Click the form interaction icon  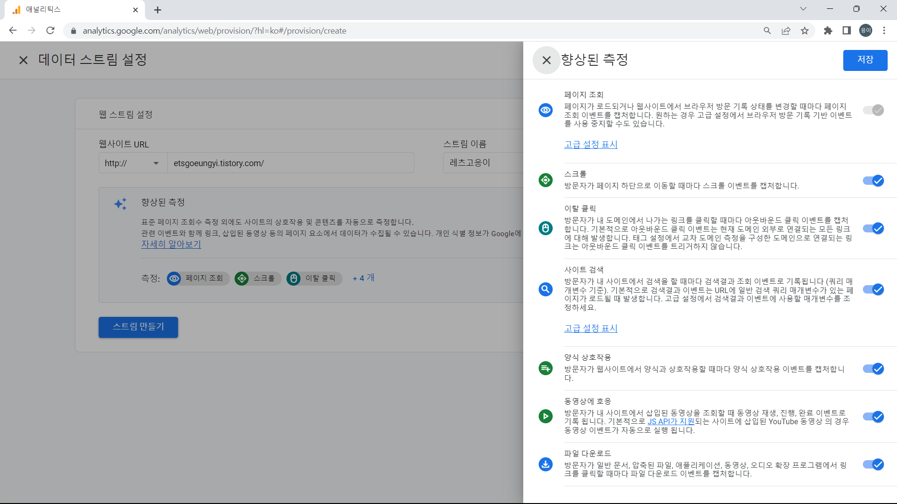[x=546, y=368]
